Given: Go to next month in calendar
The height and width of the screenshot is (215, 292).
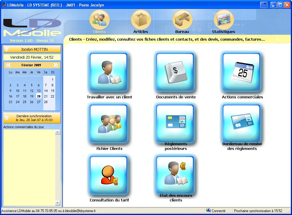Looking at the screenshot, I should [x=56, y=65].
